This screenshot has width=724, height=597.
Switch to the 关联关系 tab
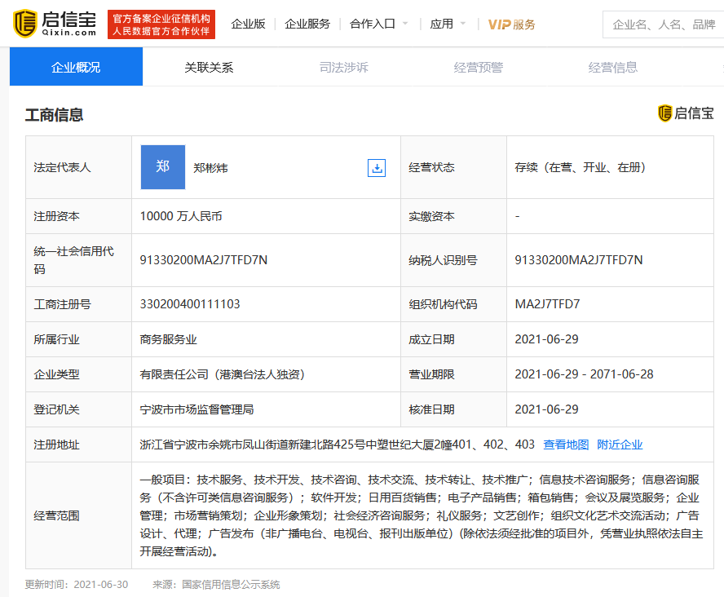coord(209,67)
